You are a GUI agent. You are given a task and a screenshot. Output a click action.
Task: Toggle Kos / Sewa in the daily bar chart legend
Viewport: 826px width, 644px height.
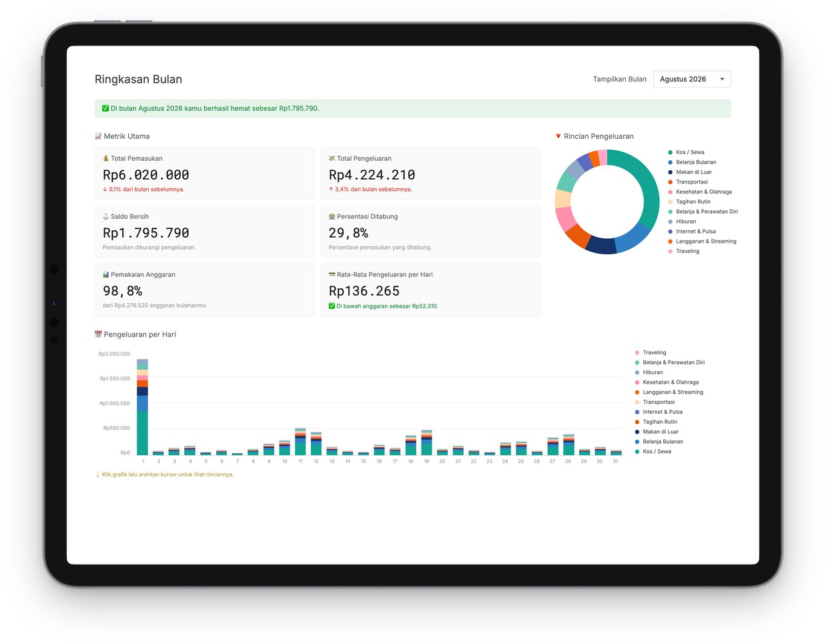click(x=653, y=452)
